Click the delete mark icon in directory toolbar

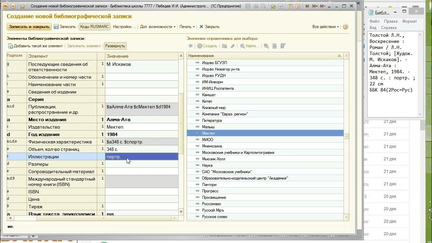[274, 46]
